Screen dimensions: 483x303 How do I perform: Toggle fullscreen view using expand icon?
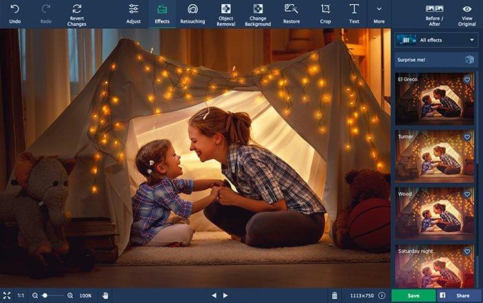click(x=7, y=295)
